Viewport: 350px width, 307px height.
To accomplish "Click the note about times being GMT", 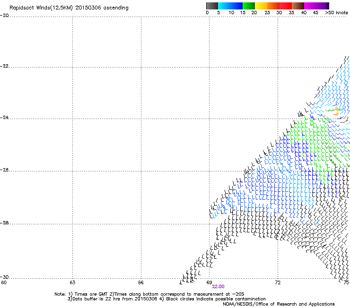I will point(149,294).
